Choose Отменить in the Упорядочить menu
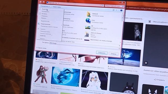This screenshot has height=94, width=168. click(x=44, y=16)
